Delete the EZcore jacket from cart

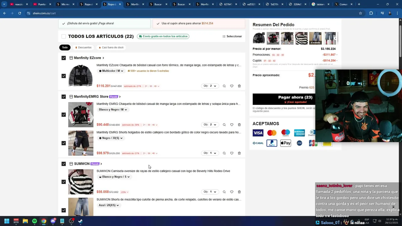(239, 86)
